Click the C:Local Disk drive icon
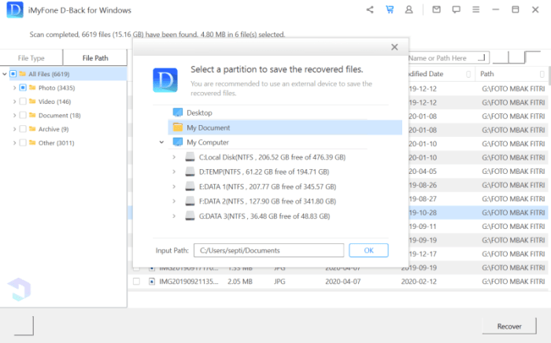The width and height of the screenshot is (551, 343). coord(190,157)
